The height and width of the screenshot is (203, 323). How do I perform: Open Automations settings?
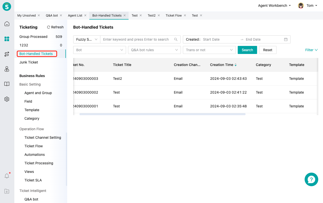(x=34, y=155)
